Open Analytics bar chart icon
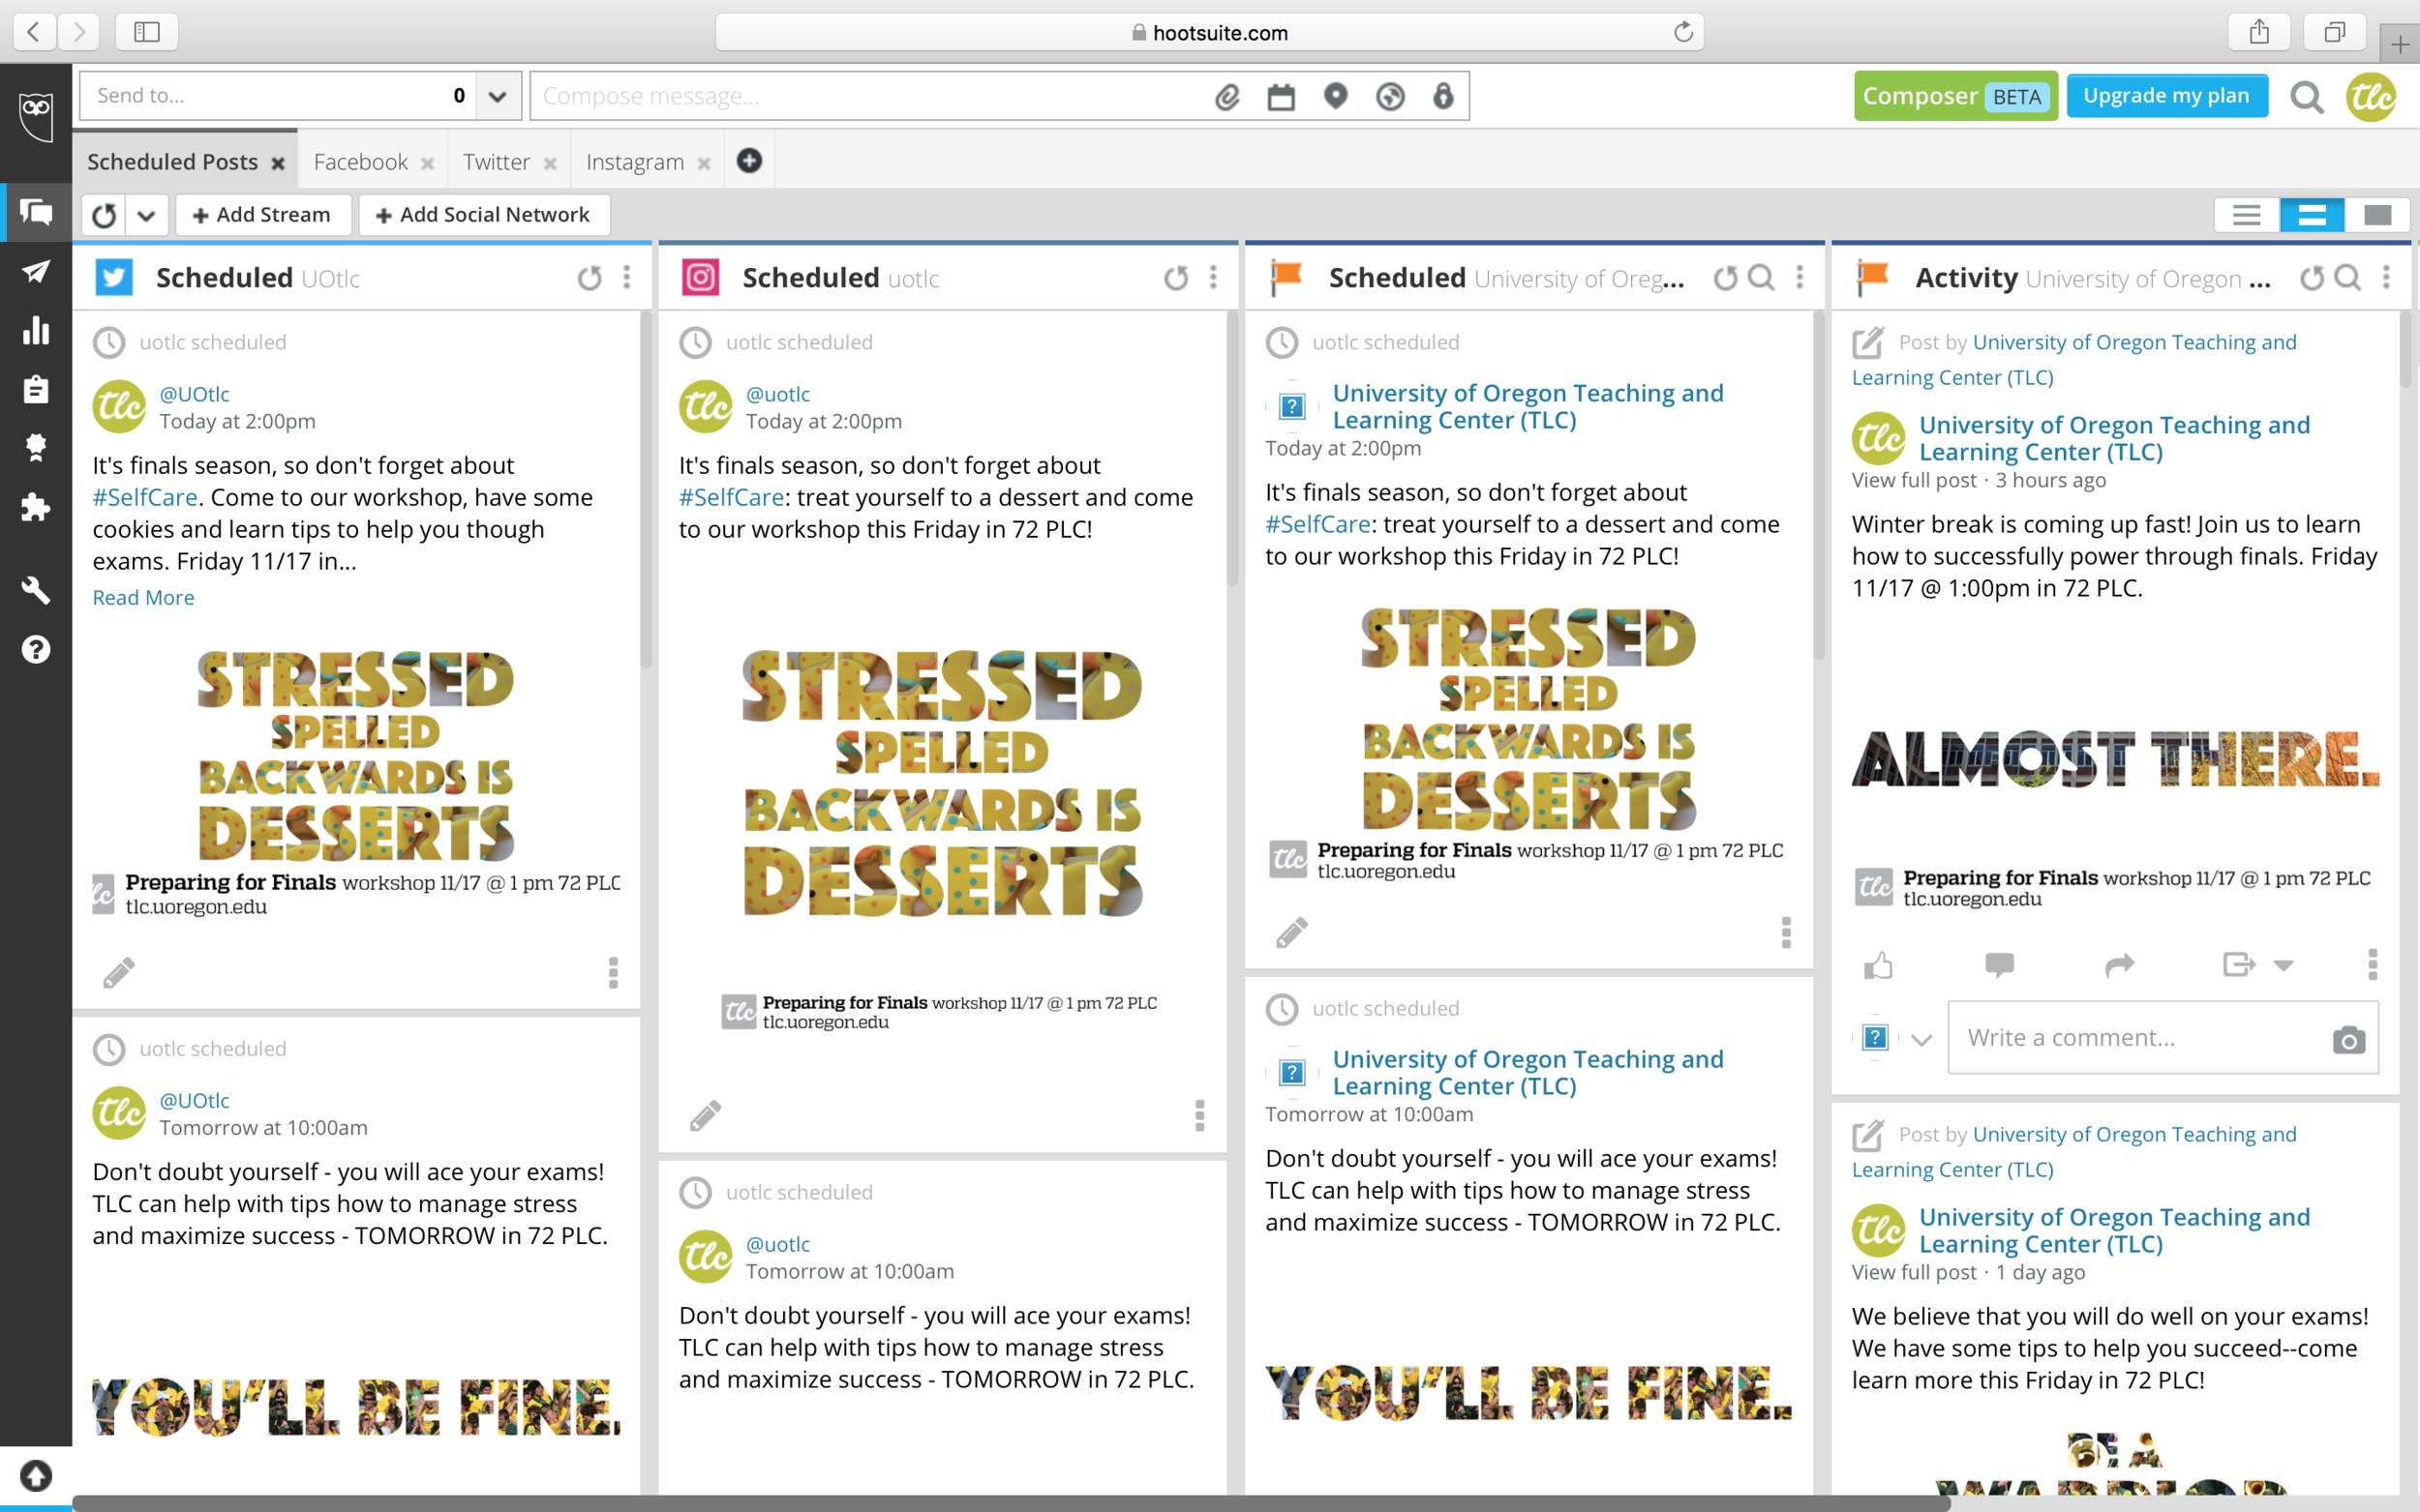 click(36, 330)
